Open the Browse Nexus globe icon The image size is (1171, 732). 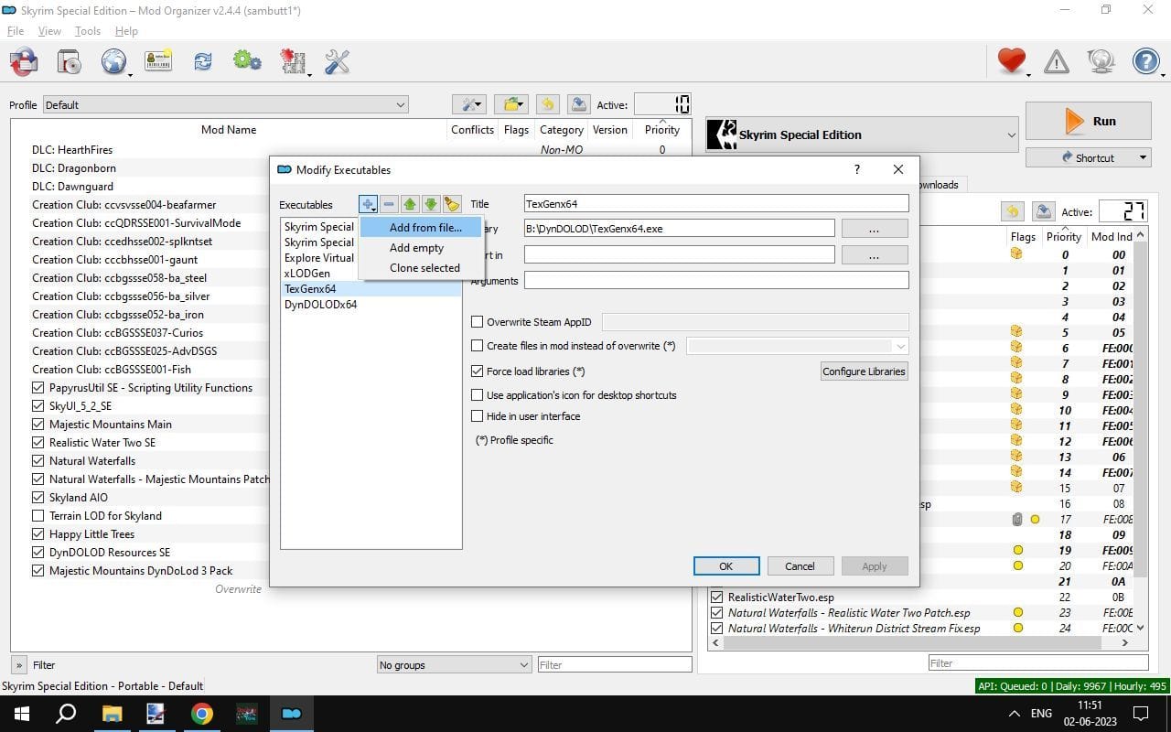point(113,60)
